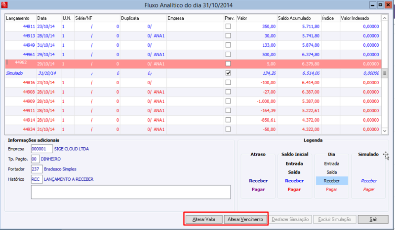395x230 pixels.
Task: Click Entrada under Saldo Inicial legend
Action: tap(294, 164)
